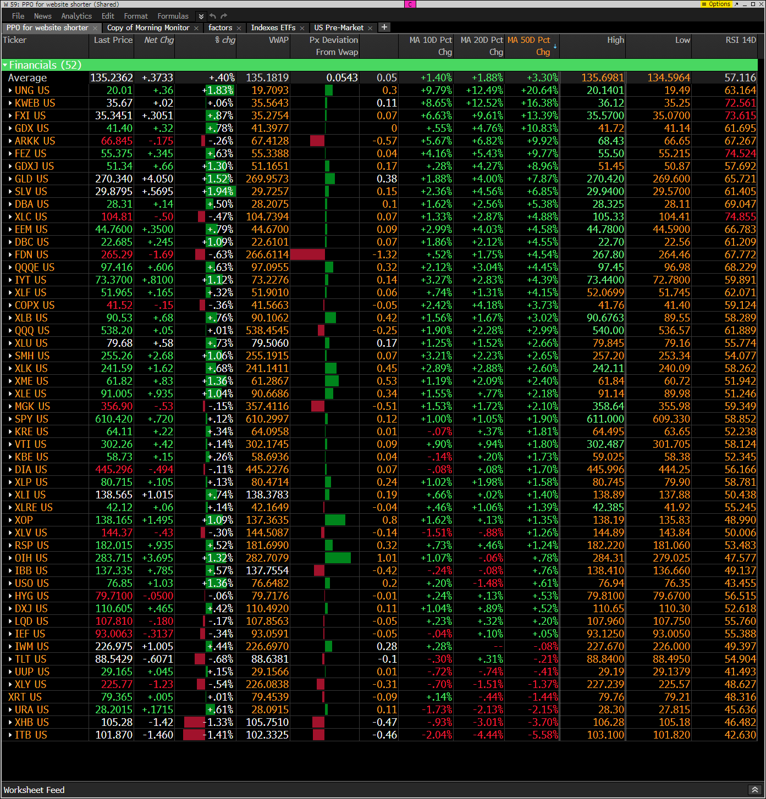Close the US Pre-Market tab
Screen dimensions: 766x799
[x=370, y=28]
